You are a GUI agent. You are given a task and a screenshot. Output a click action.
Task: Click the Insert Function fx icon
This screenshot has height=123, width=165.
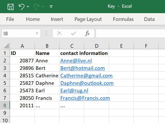[x=87, y=33]
